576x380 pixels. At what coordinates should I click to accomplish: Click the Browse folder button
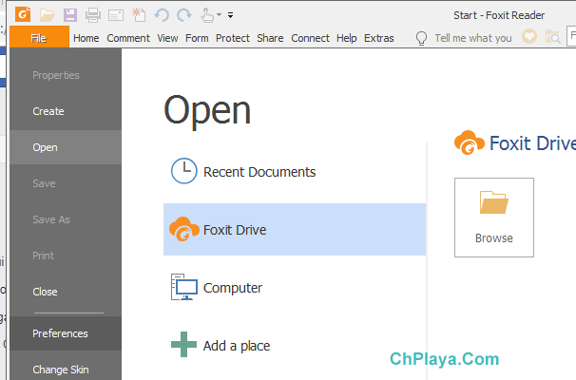[x=493, y=218]
